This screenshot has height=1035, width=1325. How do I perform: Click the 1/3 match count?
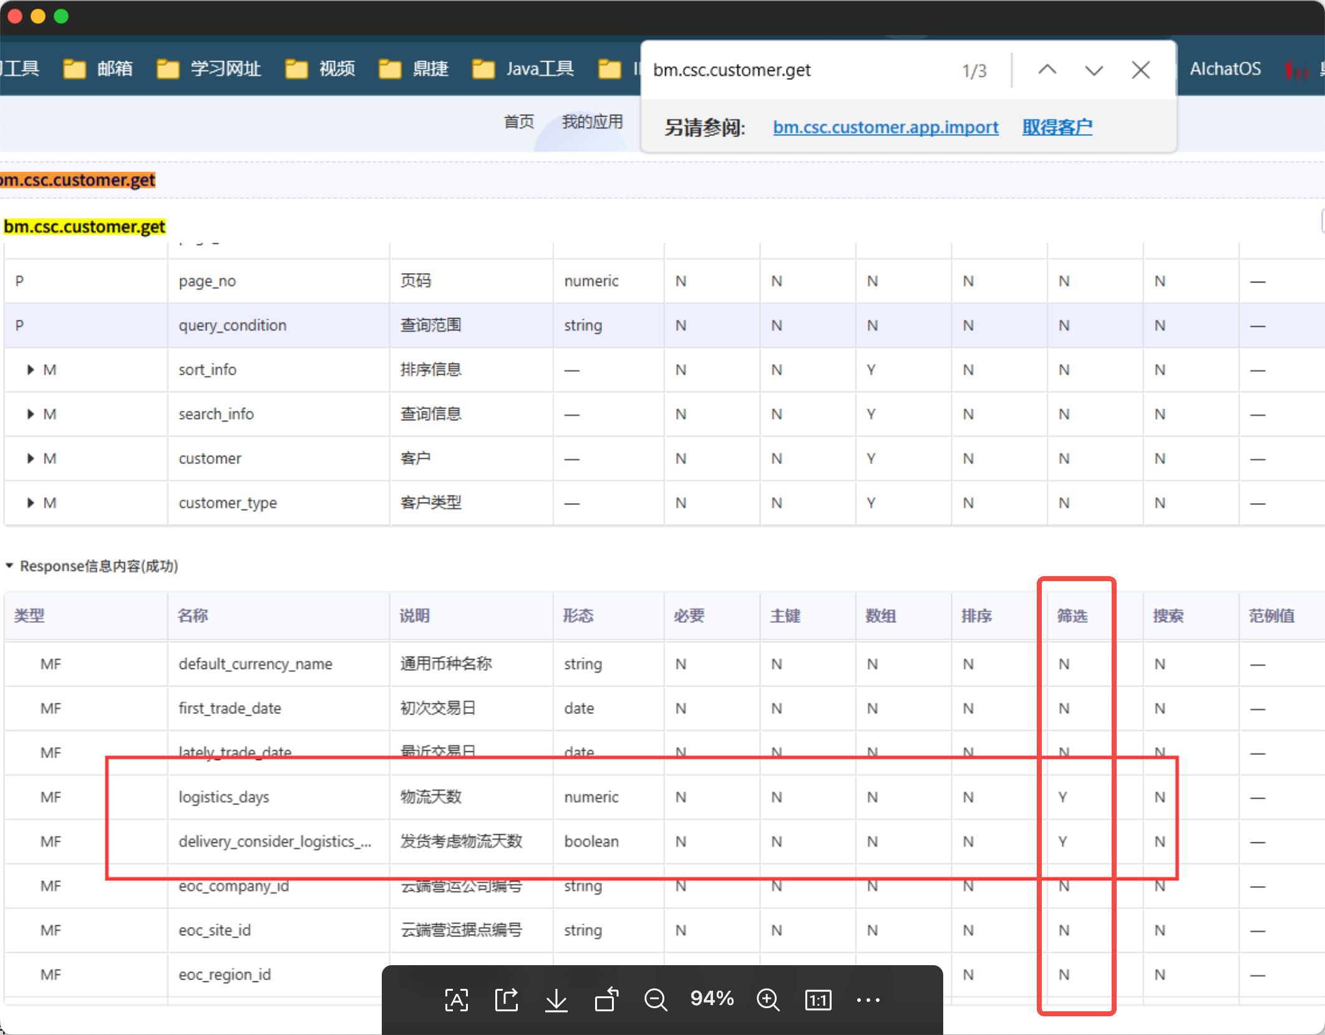[974, 70]
